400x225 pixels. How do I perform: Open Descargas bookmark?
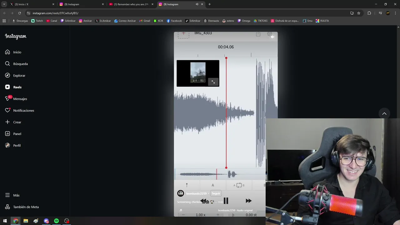tap(20, 21)
